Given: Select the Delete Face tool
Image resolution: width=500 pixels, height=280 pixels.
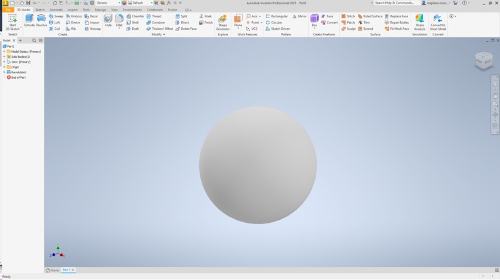Looking at the screenshot, I should [x=186, y=29].
